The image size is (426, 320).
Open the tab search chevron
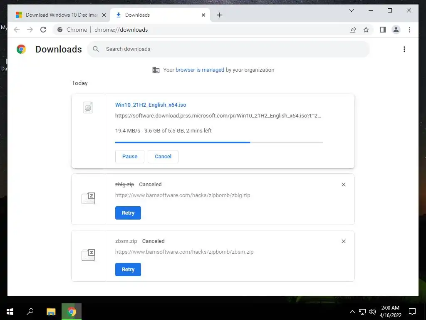[351, 10]
